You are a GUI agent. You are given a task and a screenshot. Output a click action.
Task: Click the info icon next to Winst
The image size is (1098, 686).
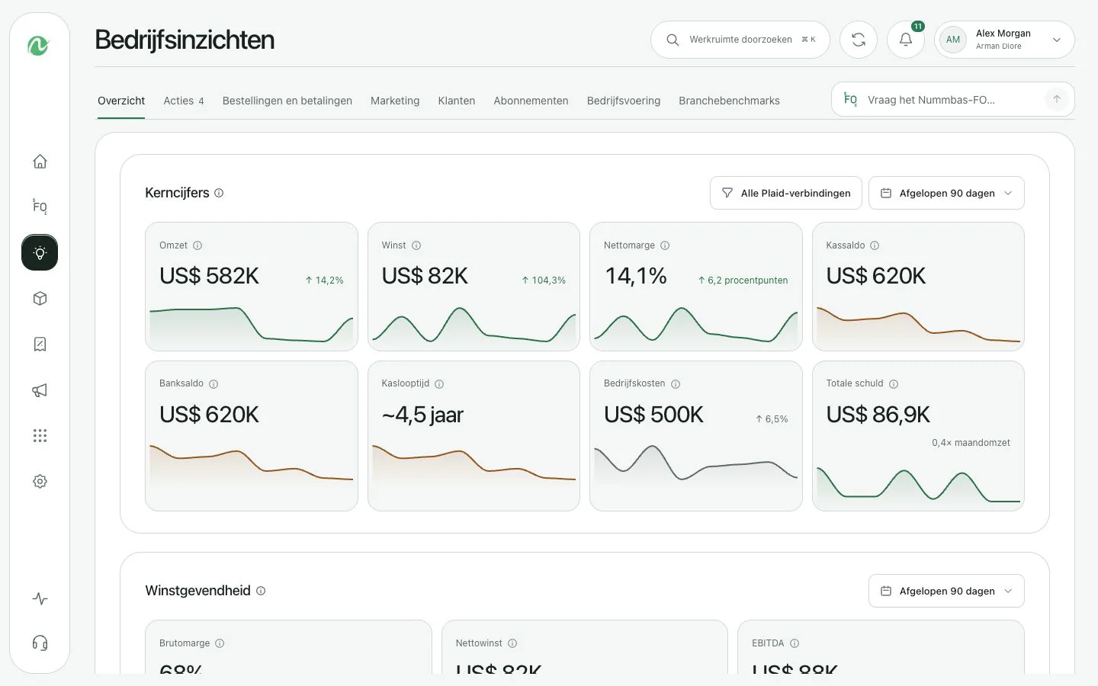(416, 245)
